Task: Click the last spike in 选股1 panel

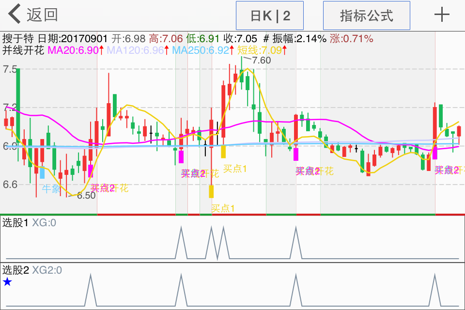Action: click(296, 242)
